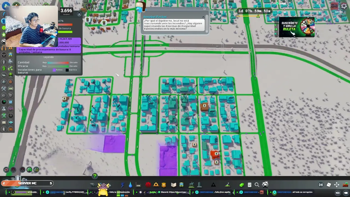Viewport: 350px width, 197px height.
Task: Click 'Leyenda' legend header
Action: click(49, 57)
